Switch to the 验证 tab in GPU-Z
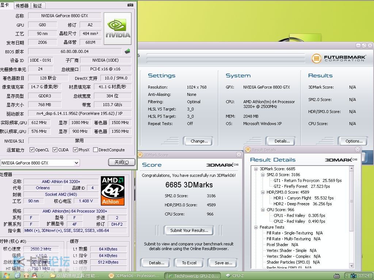 click(x=38, y=5)
